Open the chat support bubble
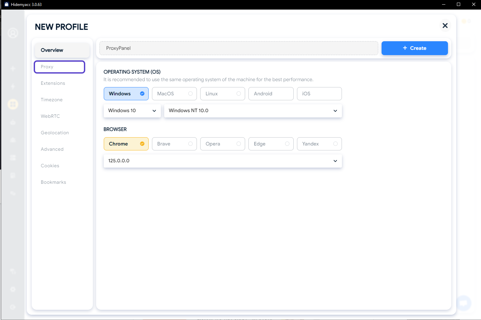 click(463, 303)
